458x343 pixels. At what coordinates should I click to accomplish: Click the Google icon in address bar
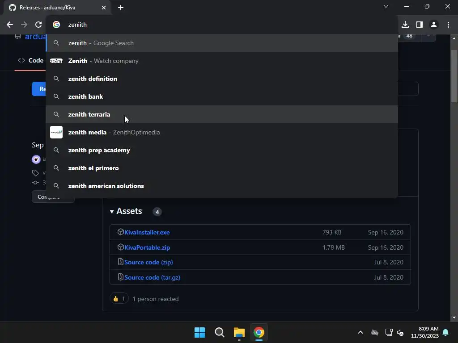56,25
